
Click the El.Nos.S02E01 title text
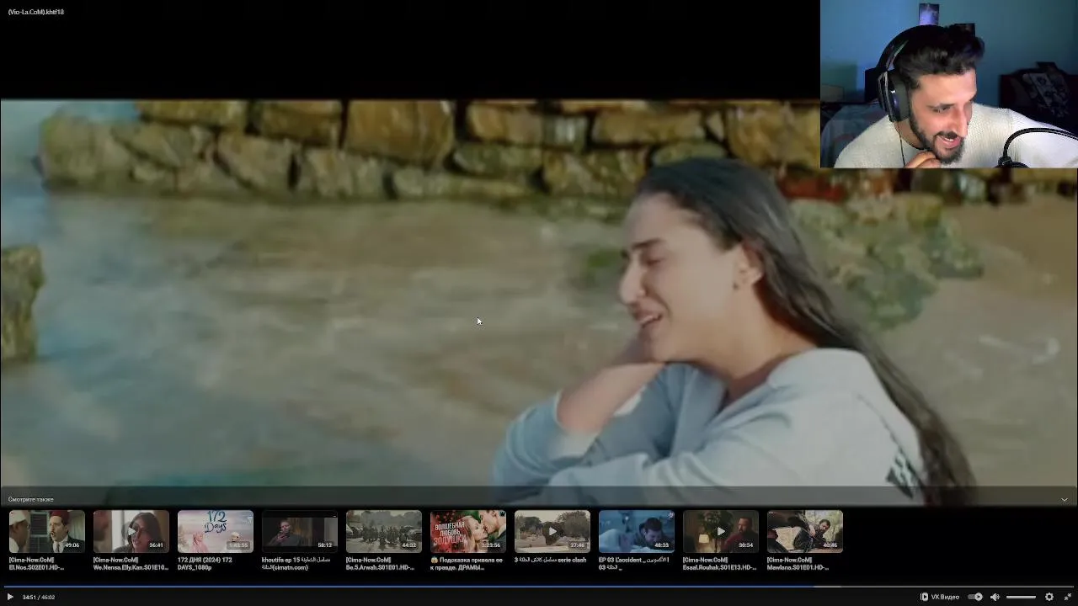pos(37,563)
